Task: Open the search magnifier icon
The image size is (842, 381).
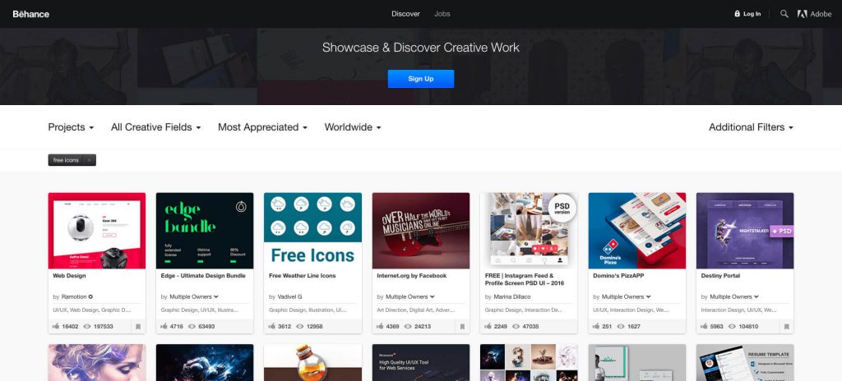Action: click(784, 14)
